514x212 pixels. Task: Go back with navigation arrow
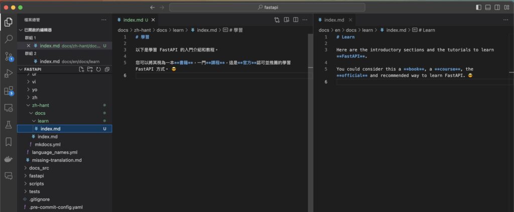pyautogui.click(x=153, y=7)
